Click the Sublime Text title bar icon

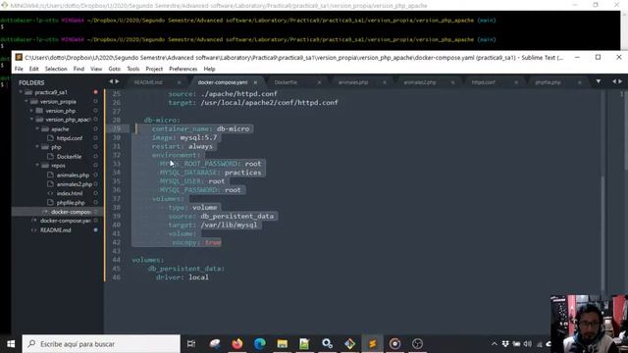tap(19, 57)
